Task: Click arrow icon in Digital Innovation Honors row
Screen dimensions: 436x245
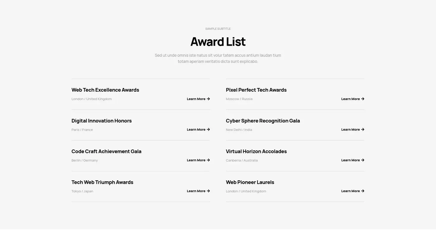Action: [208, 130]
